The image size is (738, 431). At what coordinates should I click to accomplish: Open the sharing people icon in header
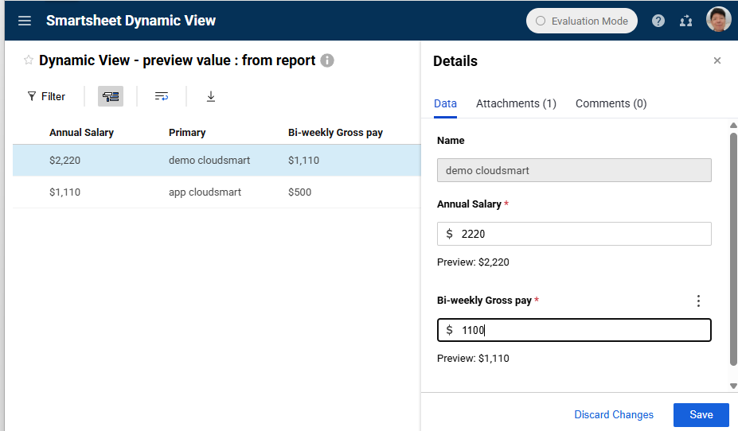pos(685,21)
